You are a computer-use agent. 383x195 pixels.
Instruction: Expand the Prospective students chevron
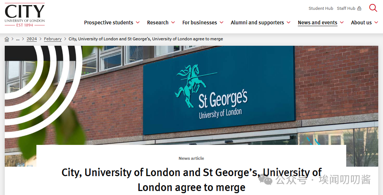[138, 23]
